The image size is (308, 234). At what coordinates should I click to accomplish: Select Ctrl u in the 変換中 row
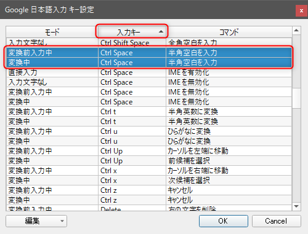pos(132,141)
